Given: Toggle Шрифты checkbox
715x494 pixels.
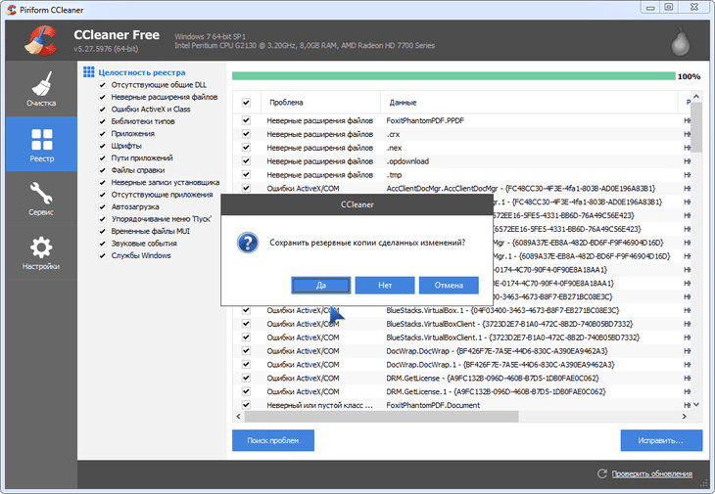Looking at the screenshot, I should pos(103,146).
